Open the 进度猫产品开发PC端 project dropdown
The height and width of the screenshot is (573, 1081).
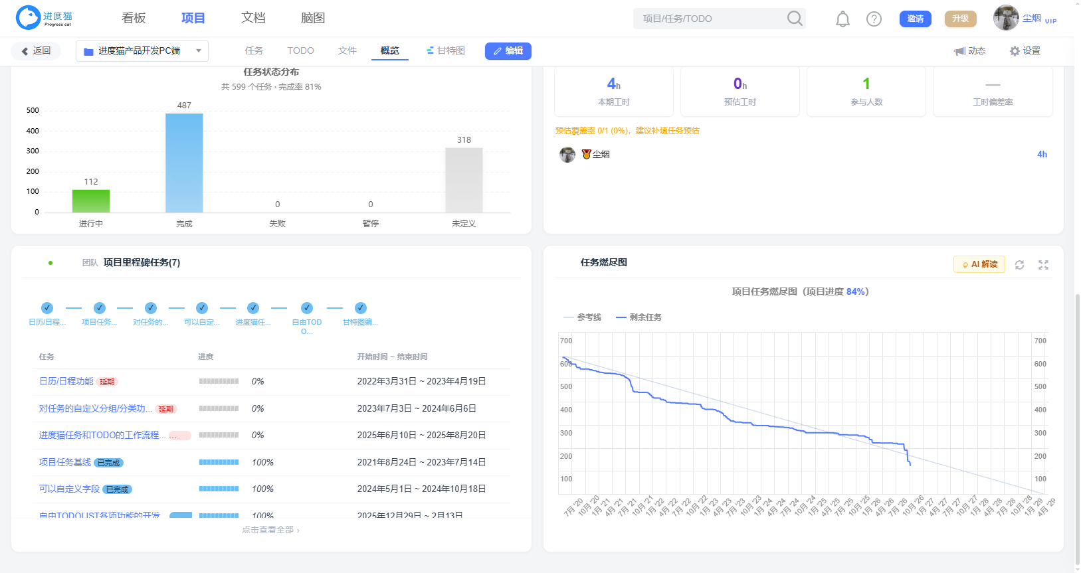[142, 51]
